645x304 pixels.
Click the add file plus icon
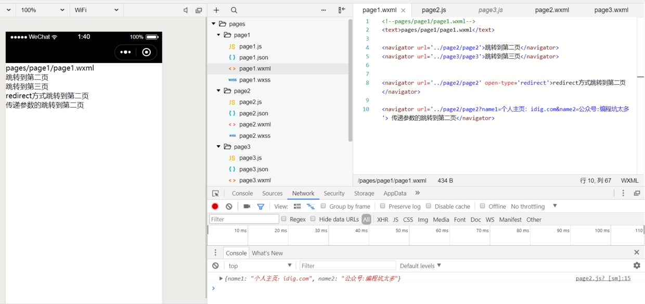tap(216, 10)
